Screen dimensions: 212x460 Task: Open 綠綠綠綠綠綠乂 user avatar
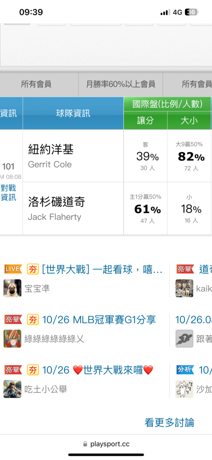[x=12, y=339]
